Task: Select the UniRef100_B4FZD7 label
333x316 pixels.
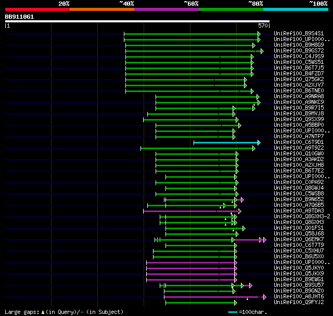Action: tap(299, 74)
